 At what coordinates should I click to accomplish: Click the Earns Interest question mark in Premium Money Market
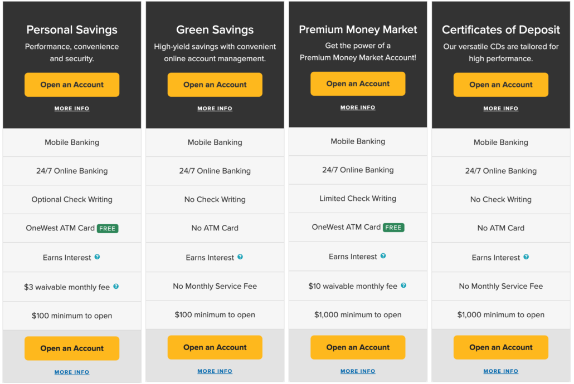click(383, 256)
